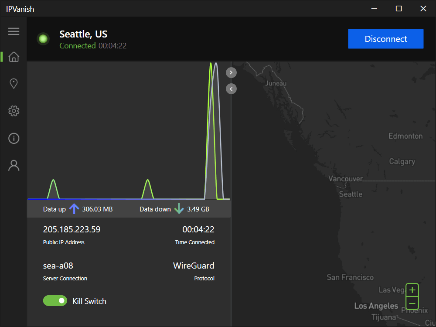Click the 306.03 MB upload amount
Image resolution: width=436 pixels, height=327 pixels.
click(97, 209)
